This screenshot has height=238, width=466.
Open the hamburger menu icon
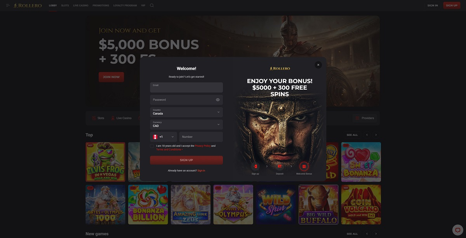coord(8,5)
